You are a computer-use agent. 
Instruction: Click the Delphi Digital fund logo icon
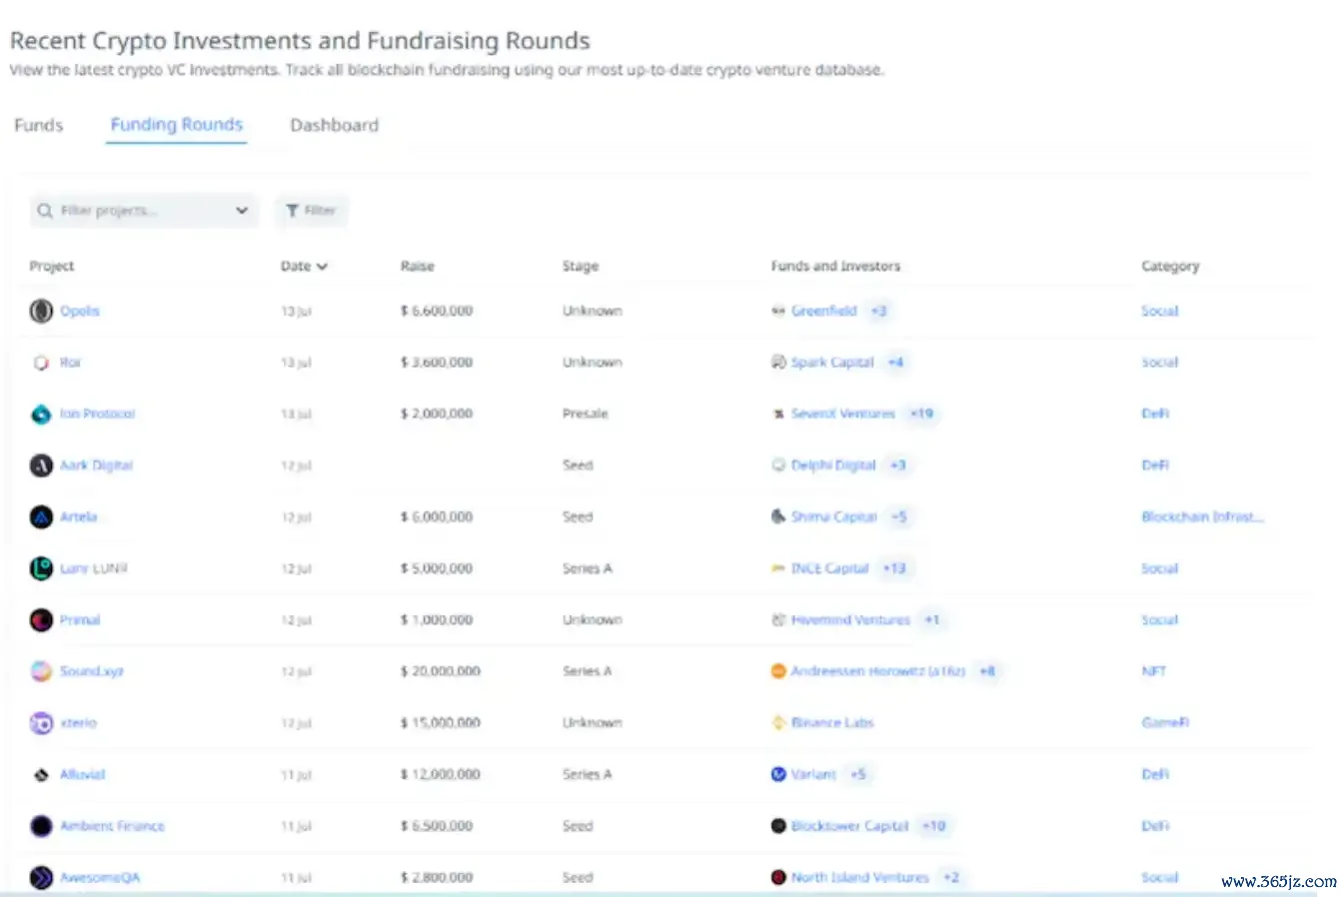tap(778, 465)
